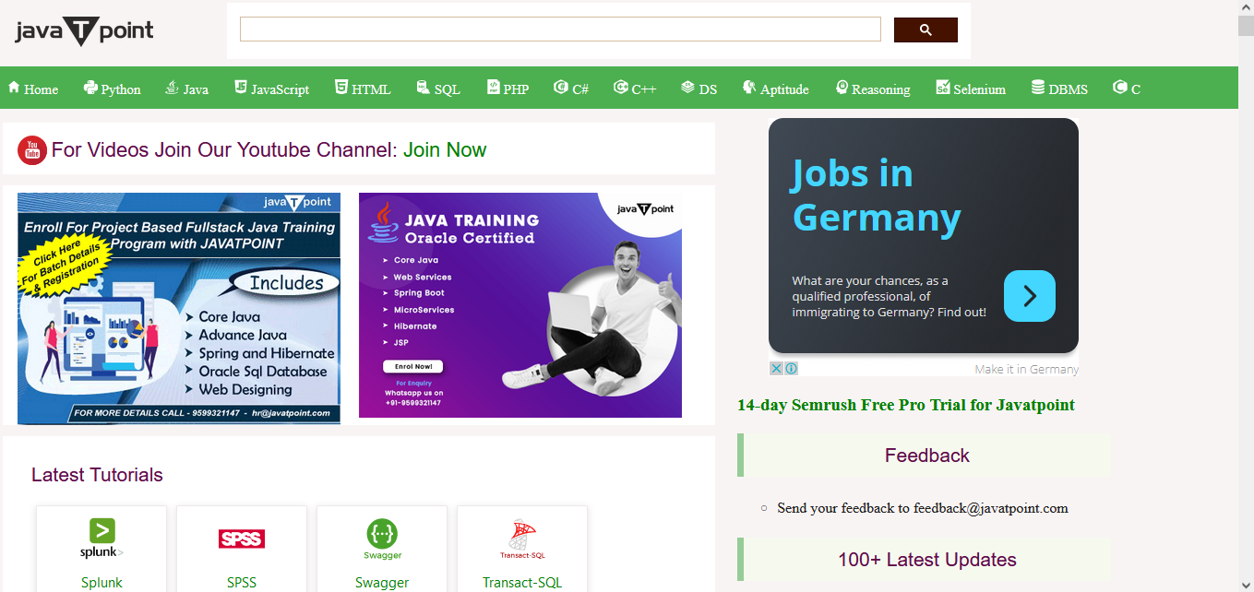
Task: Open the DS tutorial link
Action: (708, 89)
